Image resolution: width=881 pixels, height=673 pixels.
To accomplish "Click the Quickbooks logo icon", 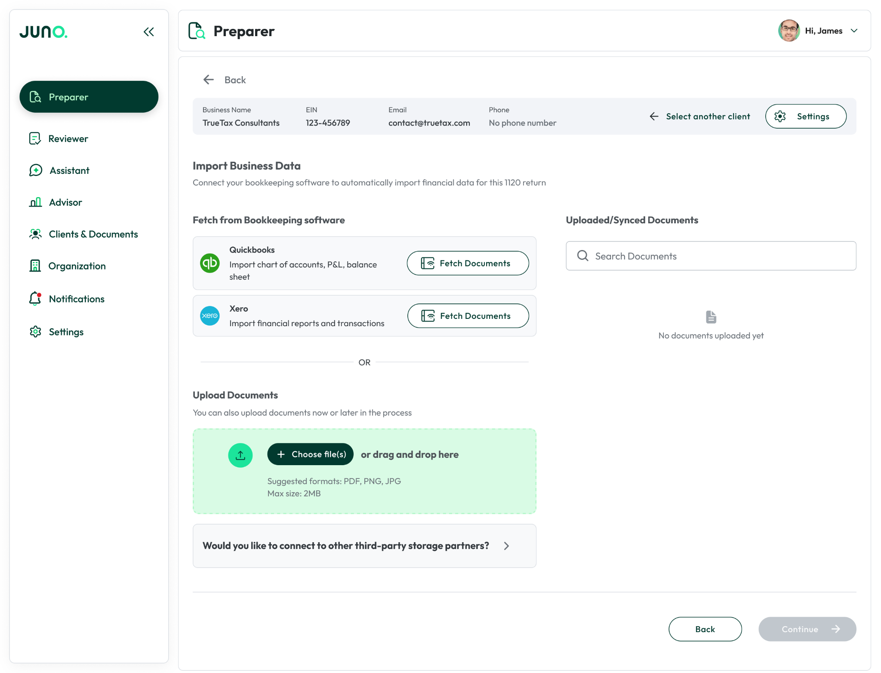I will [210, 263].
